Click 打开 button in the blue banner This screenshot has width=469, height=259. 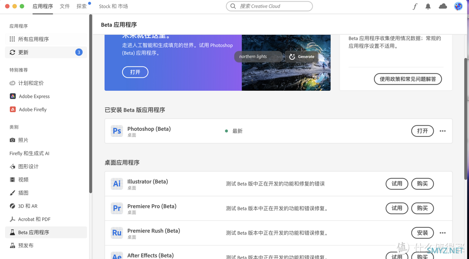coord(135,72)
